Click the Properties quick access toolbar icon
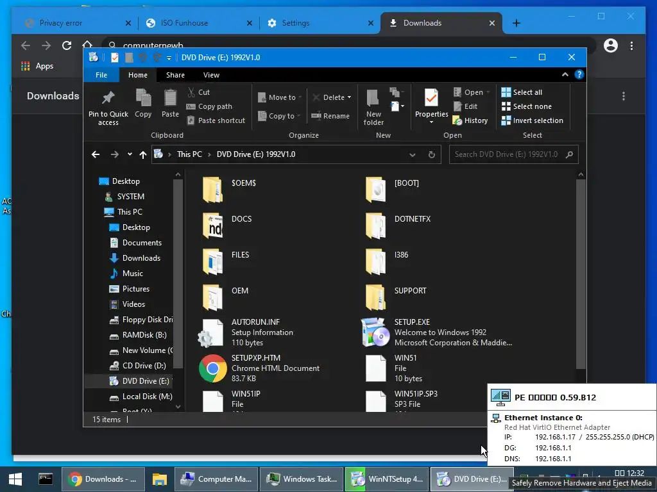The image size is (657, 492). click(114, 58)
